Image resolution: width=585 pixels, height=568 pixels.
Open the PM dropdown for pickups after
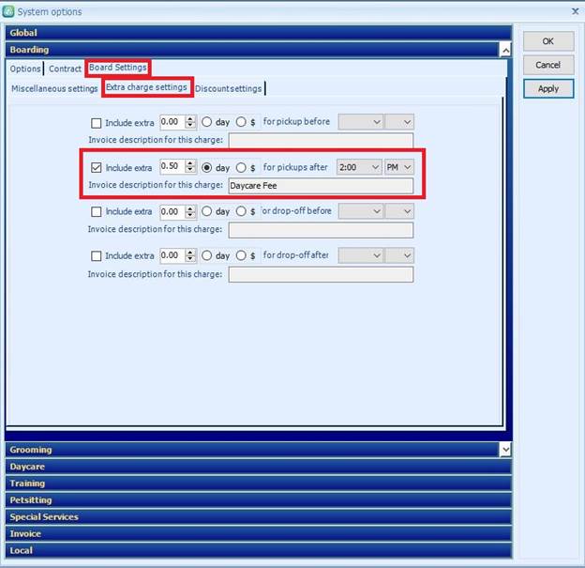click(x=399, y=167)
